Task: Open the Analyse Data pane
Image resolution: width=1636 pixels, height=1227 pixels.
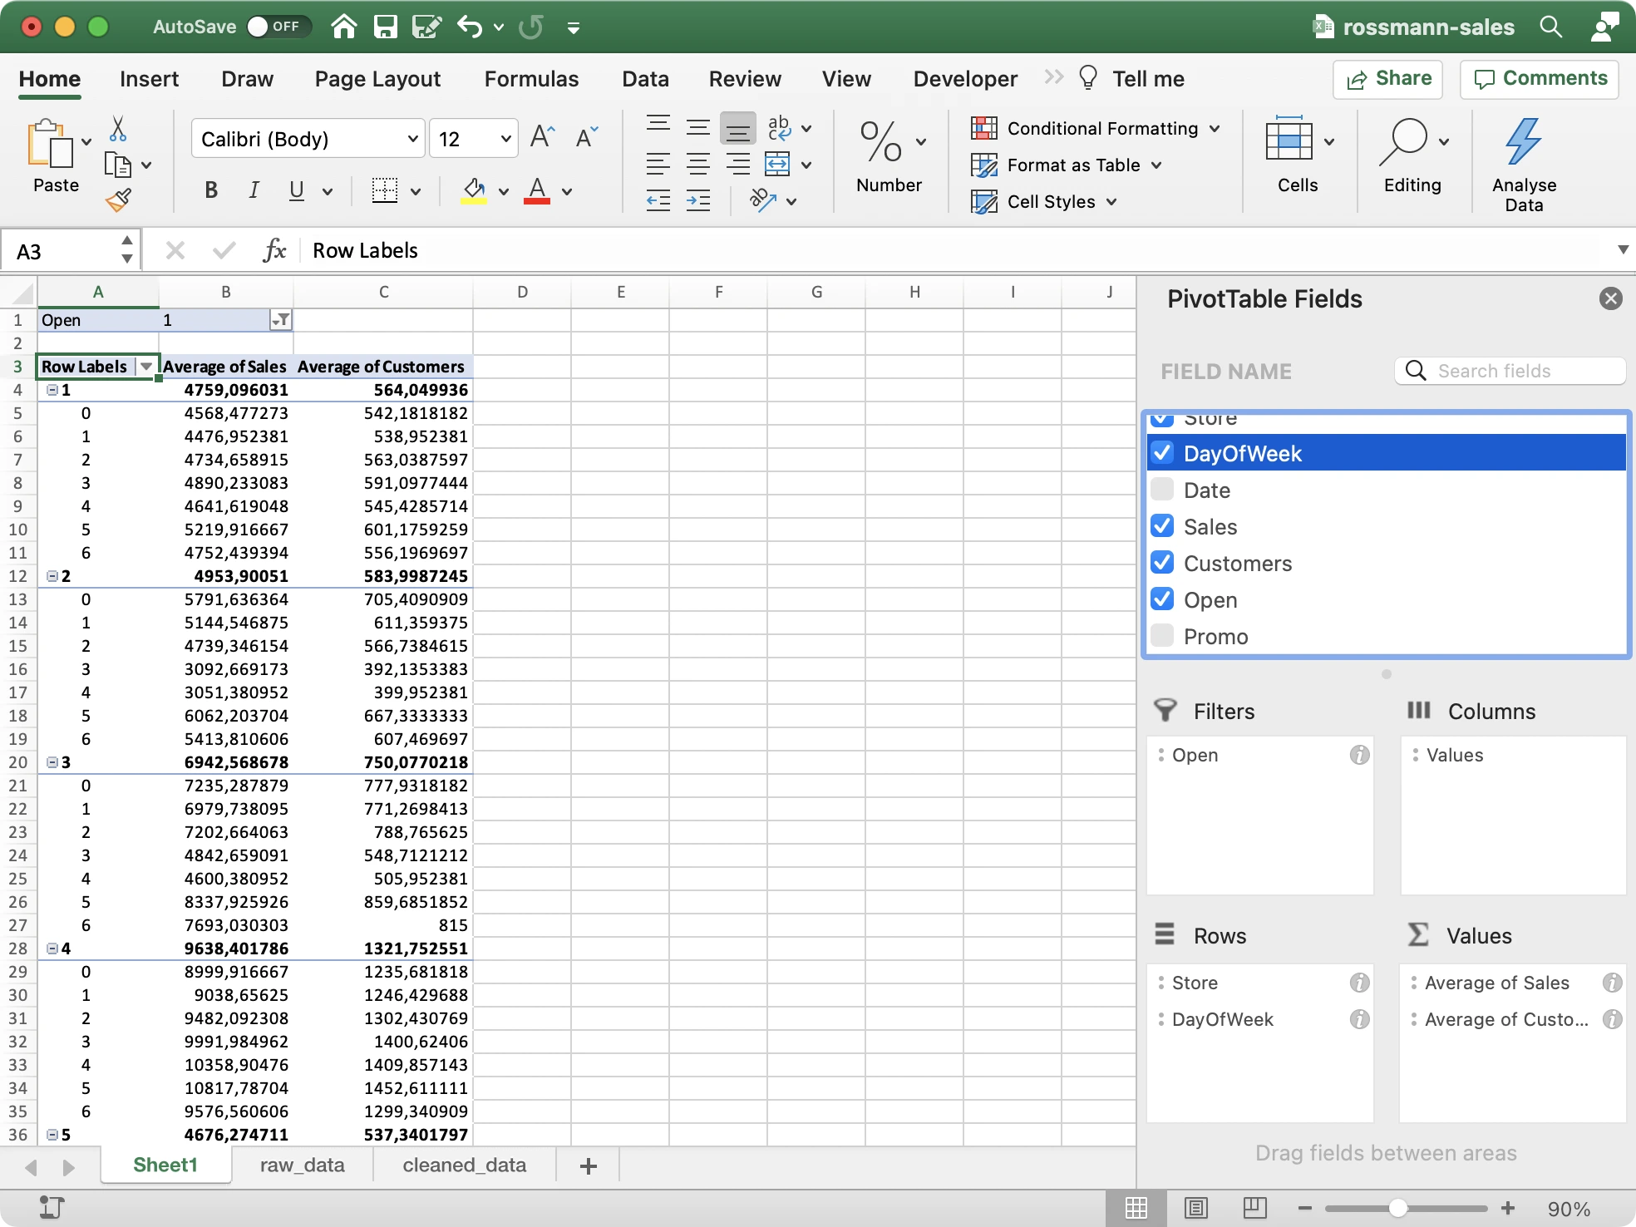Action: tap(1524, 160)
